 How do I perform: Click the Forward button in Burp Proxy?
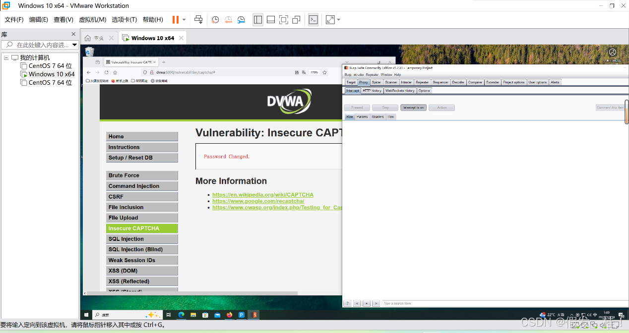356,107
